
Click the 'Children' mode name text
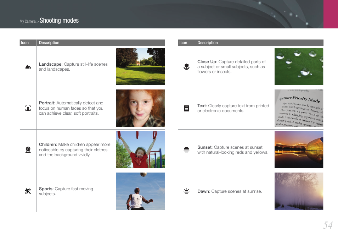point(47,144)
